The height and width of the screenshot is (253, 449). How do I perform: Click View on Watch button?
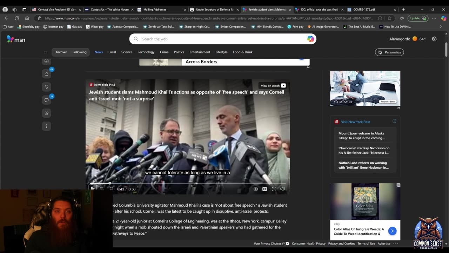(x=273, y=85)
